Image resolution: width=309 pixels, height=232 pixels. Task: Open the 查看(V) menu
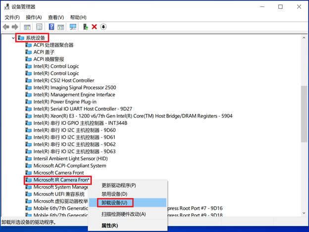[56, 17]
